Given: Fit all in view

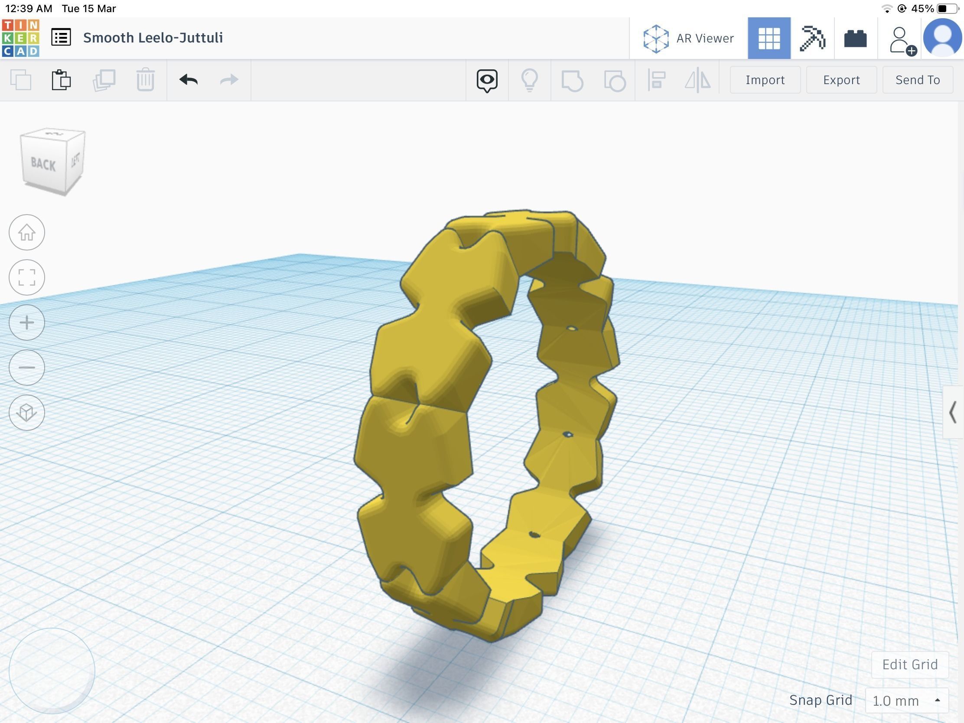Looking at the screenshot, I should point(26,277).
